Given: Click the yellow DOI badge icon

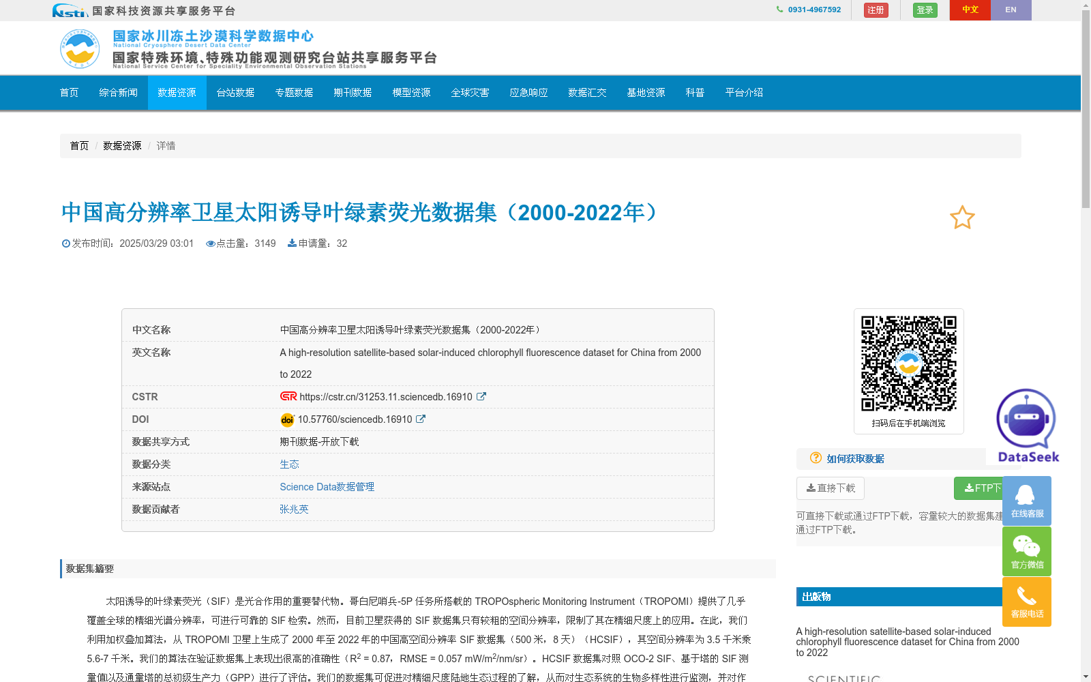Looking at the screenshot, I should [x=288, y=419].
